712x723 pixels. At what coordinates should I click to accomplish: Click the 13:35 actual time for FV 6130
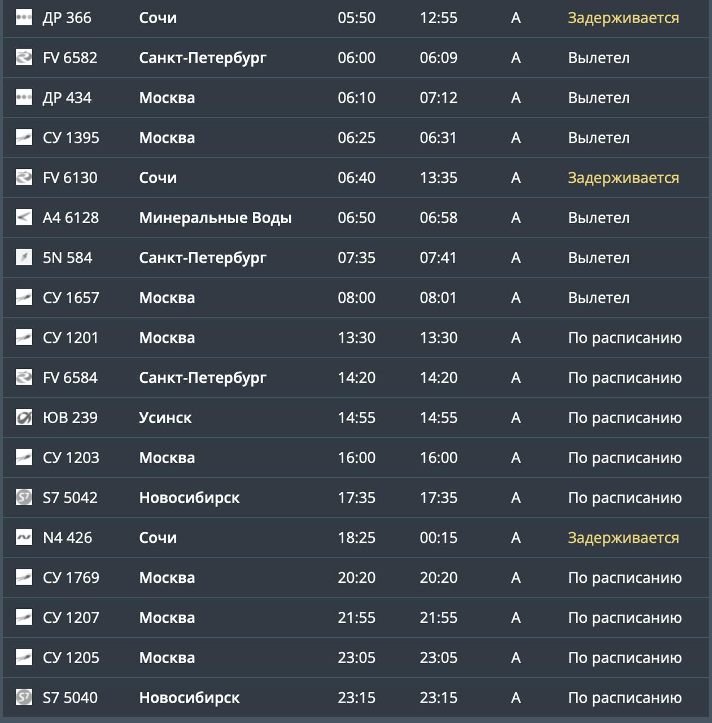(x=439, y=178)
